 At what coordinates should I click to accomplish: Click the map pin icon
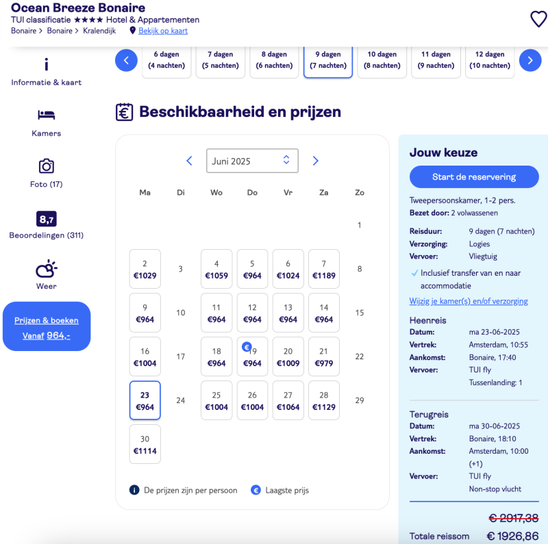coord(132,31)
